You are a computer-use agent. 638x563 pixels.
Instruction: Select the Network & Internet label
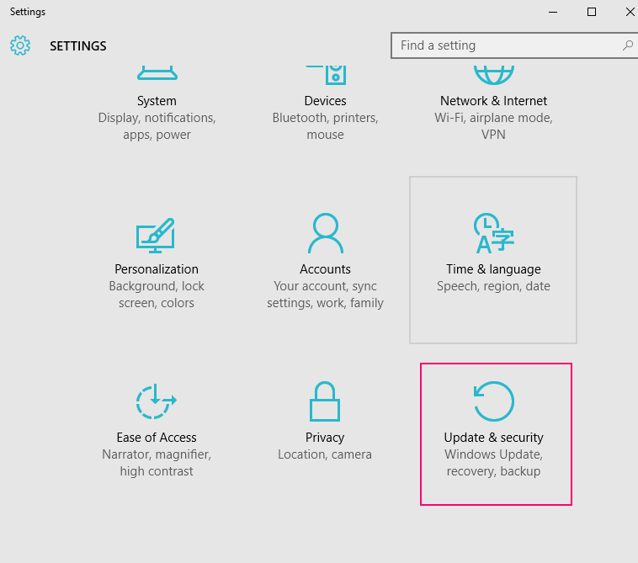[x=493, y=101]
